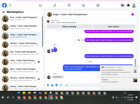Open the notification popup settings gear
140x104 pixels.
tap(135, 67)
